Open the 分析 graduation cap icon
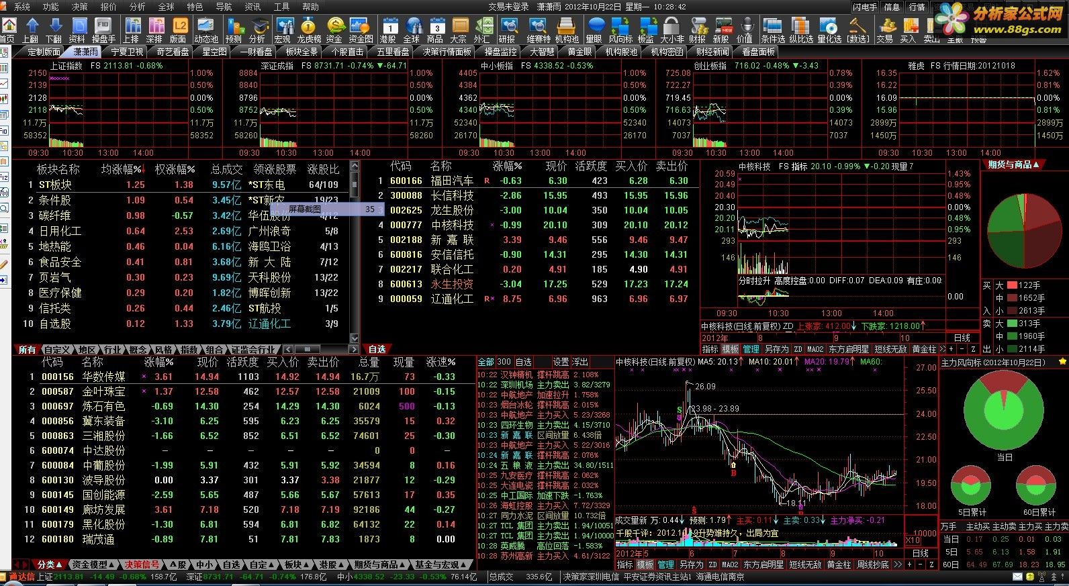 point(258,30)
